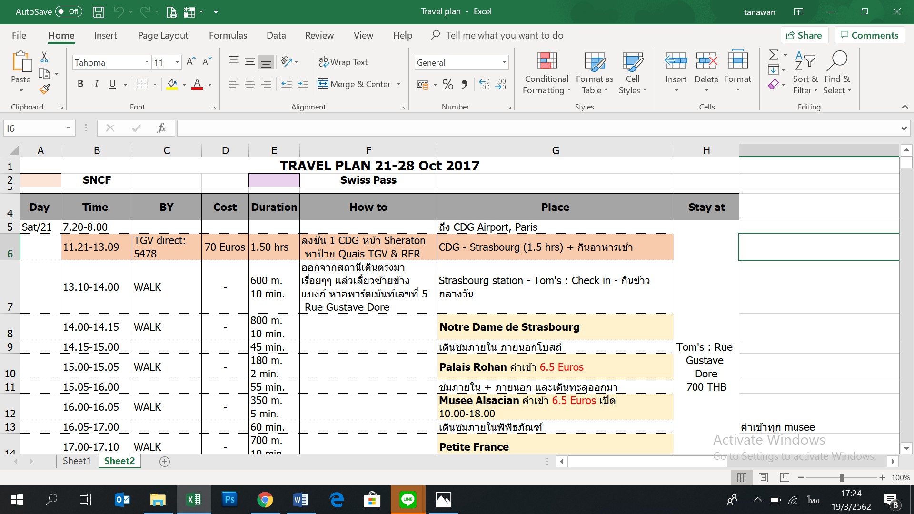Apply Comma Style number format
The height and width of the screenshot is (514, 914).
click(465, 85)
